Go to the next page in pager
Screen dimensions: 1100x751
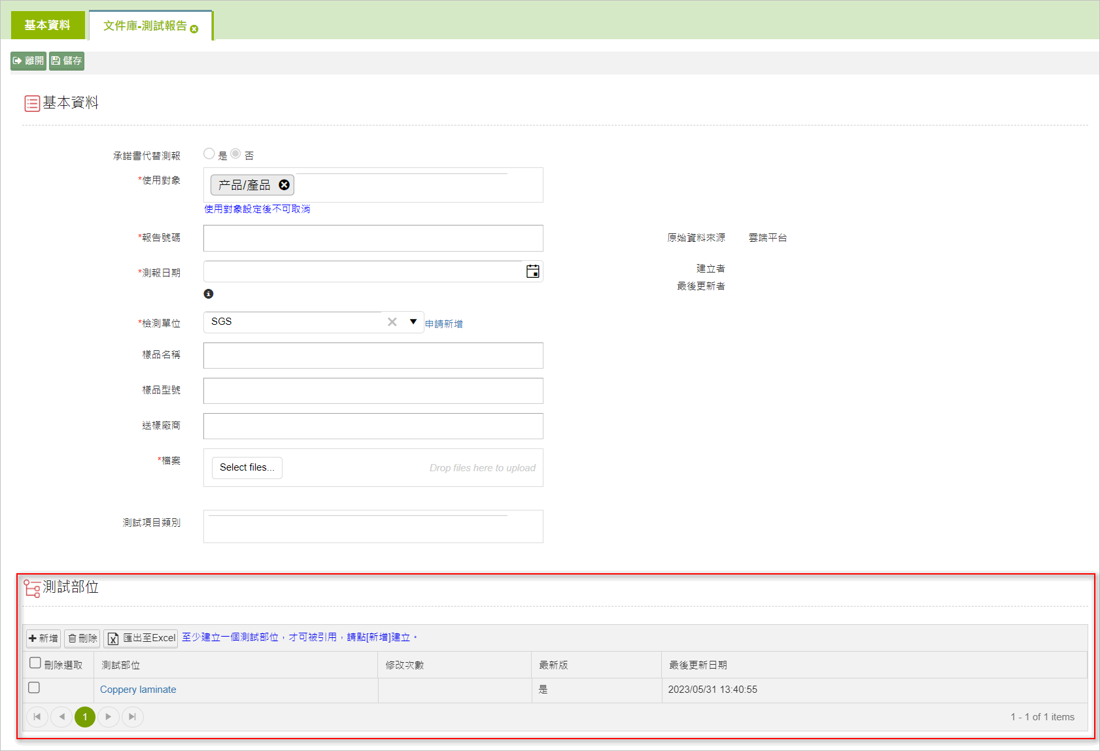109,717
